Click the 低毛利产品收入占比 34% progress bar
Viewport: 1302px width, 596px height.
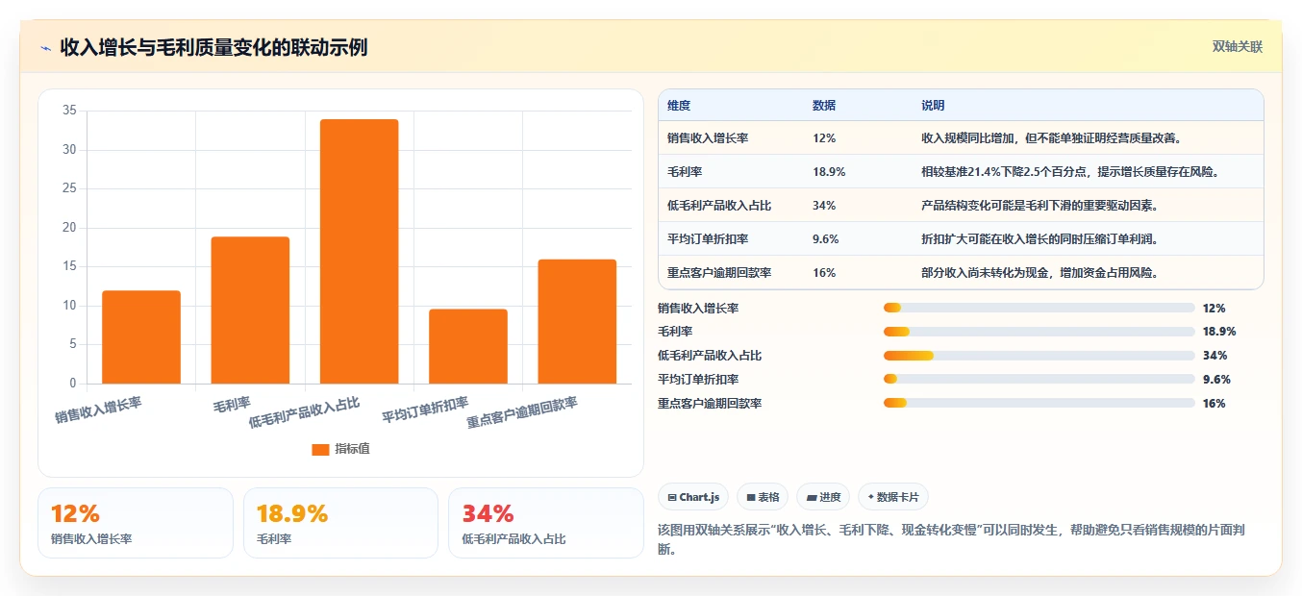[1039, 356]
